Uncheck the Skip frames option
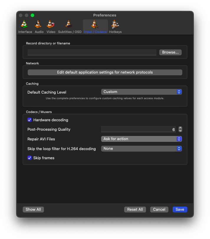Viewport: 210px width, 239px height. click(x=29, y=158)
